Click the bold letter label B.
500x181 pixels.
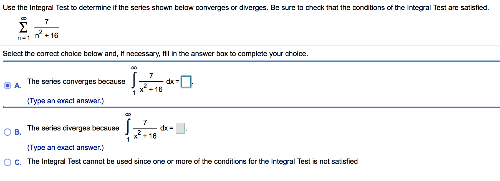[18, 132]
